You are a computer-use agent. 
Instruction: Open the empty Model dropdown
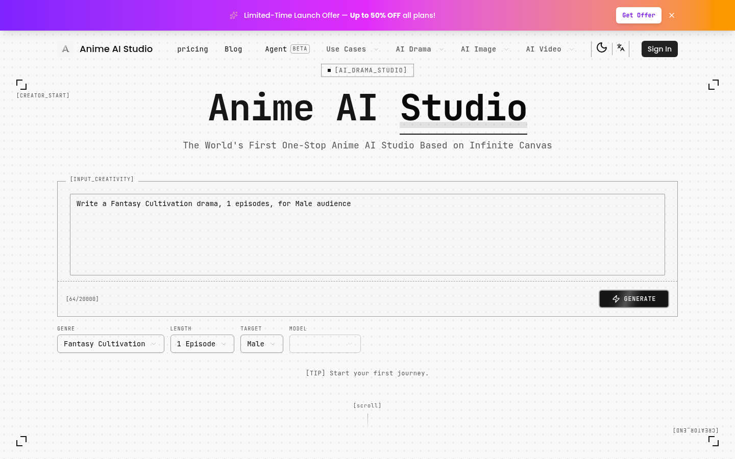pos(325,344)
